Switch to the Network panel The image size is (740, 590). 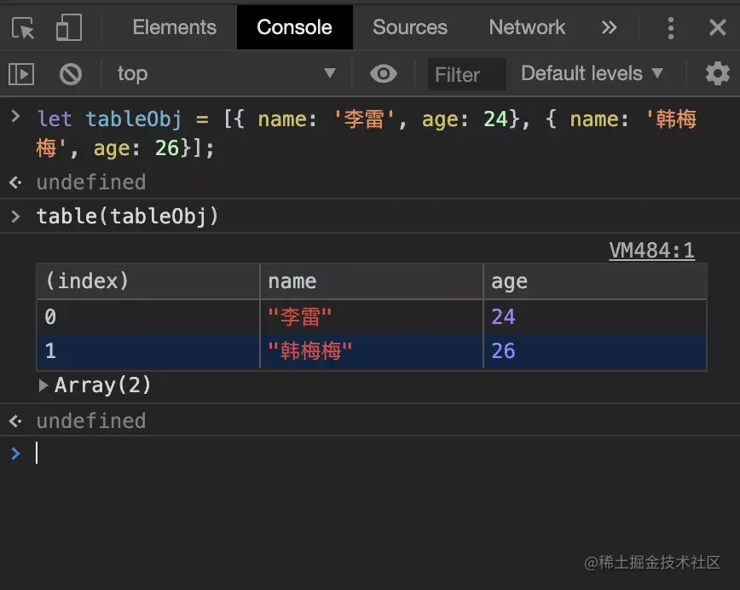tap(526, 27)
